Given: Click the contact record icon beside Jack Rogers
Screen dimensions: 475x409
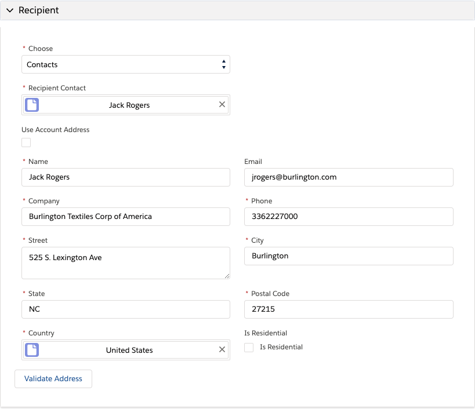Looking at the screenshot, I should [x=32, y=105].
